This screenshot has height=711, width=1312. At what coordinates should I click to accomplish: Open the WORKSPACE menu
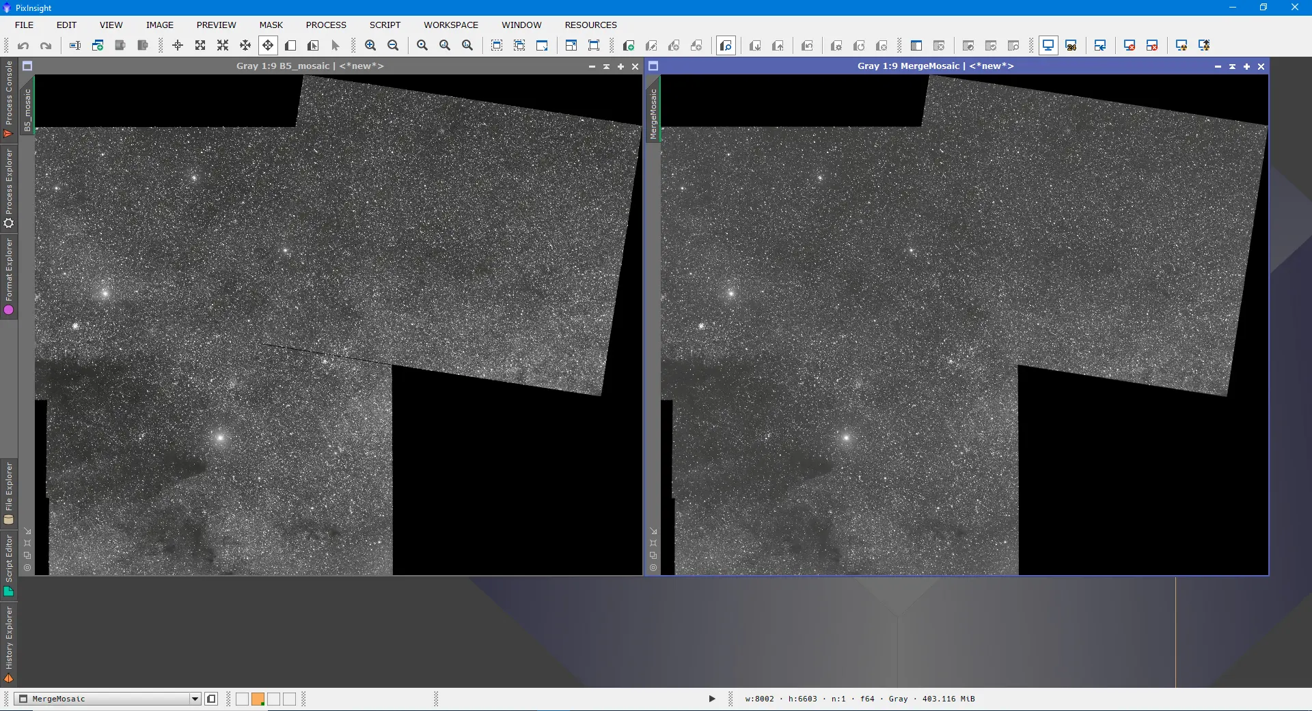451,25
